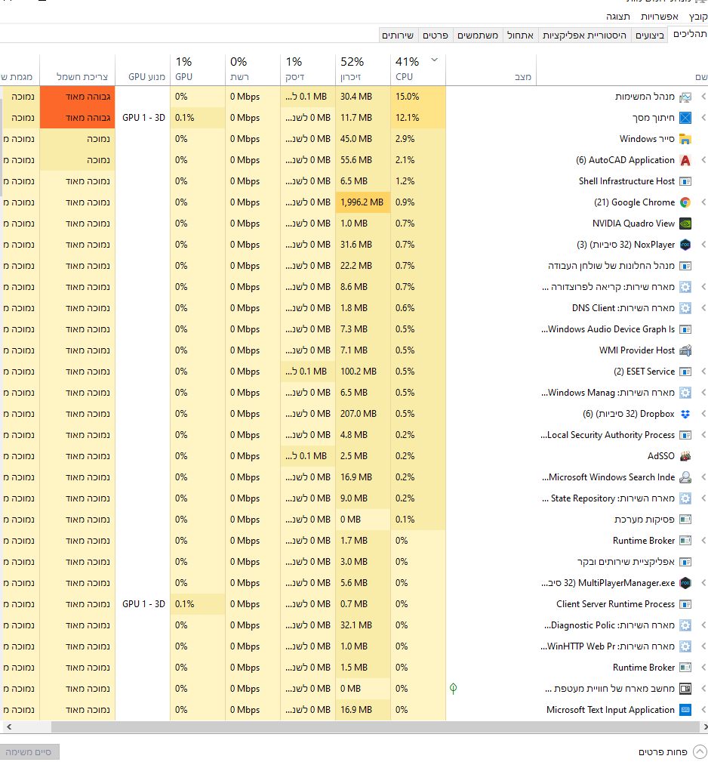Click the 15.0% CPU cell of Task Manager

pos(418,97)
